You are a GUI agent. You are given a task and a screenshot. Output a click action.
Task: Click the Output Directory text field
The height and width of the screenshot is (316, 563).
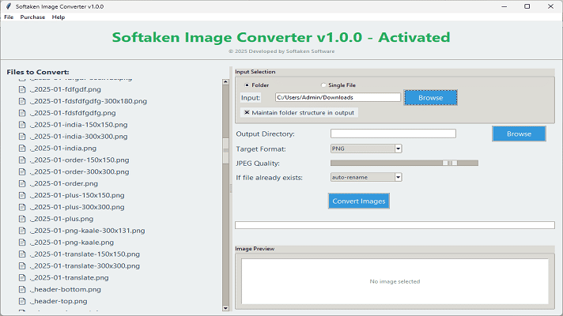(393, 134)
